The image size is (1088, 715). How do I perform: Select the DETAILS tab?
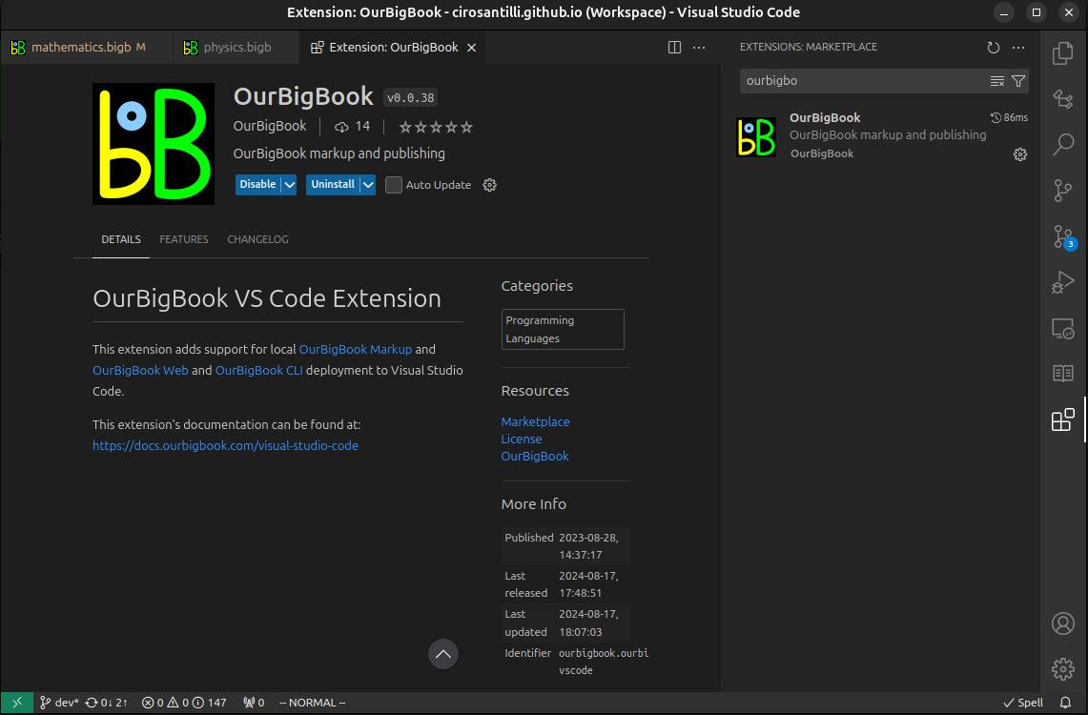(121, 239)
